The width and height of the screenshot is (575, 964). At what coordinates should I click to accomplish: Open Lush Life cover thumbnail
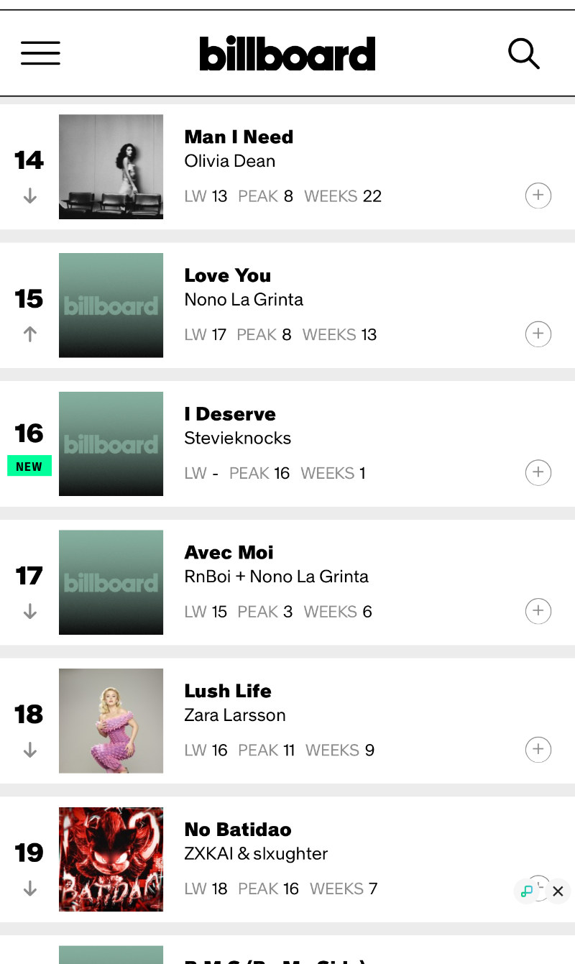[111, 721]
